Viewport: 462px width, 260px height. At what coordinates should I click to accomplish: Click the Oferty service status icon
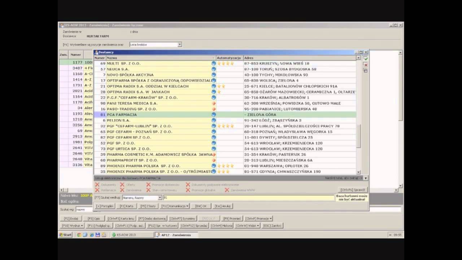click(x=122, y=185)
